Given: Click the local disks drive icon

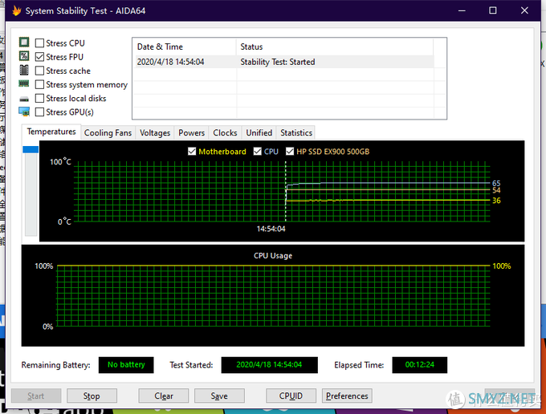Looking at the screenshot, I should [x=24, y=99].
